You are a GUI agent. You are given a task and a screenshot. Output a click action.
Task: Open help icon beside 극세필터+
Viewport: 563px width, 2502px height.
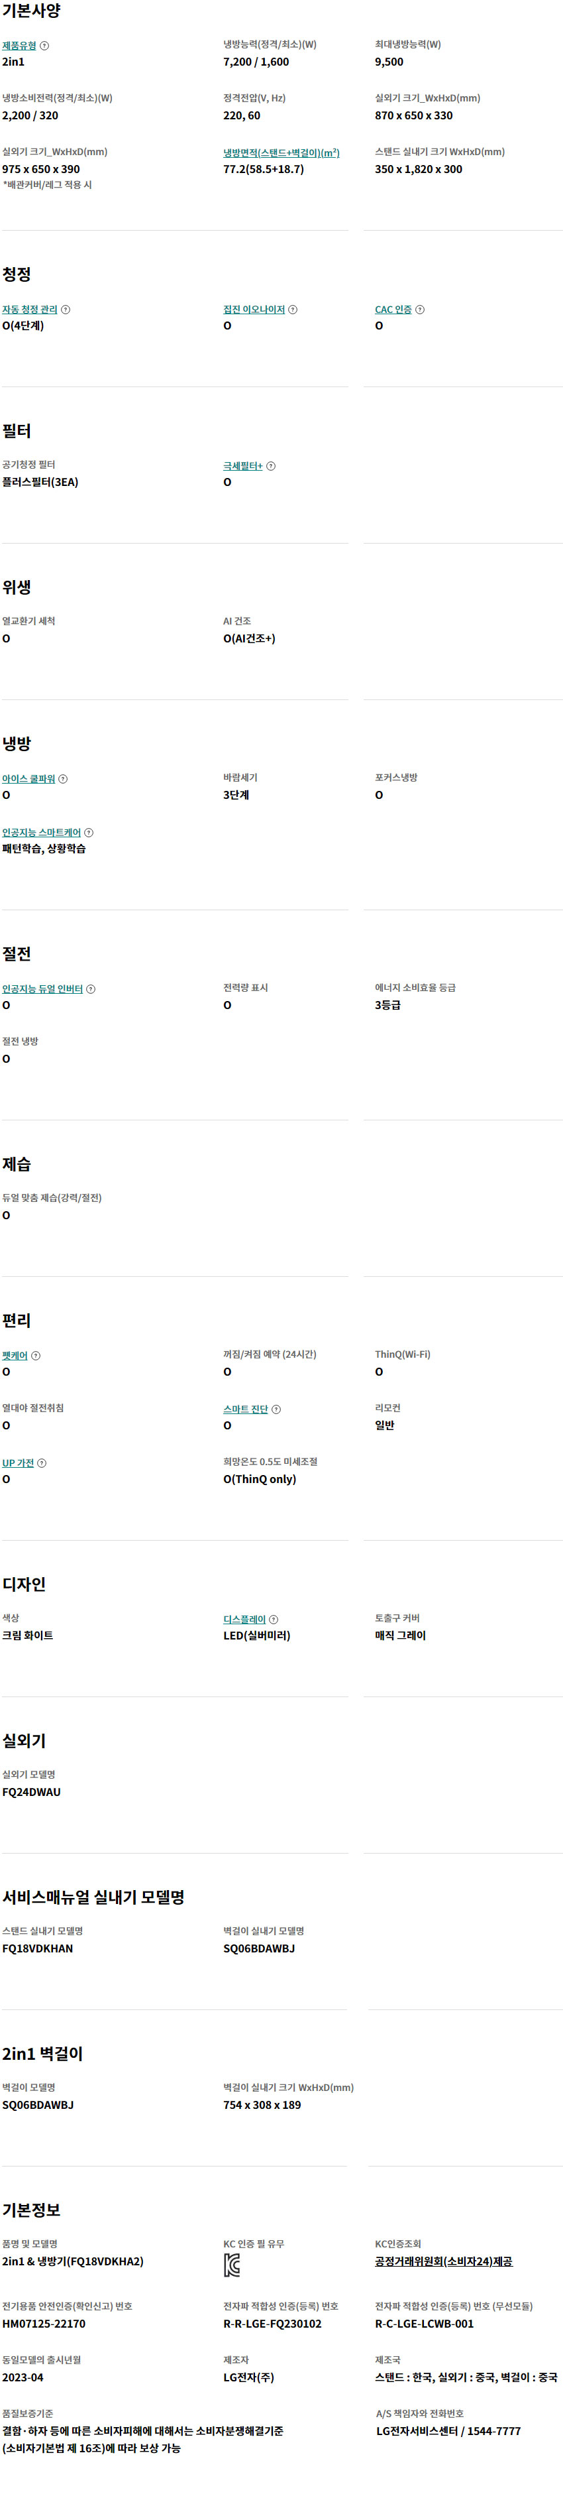[x=271, y=466]
